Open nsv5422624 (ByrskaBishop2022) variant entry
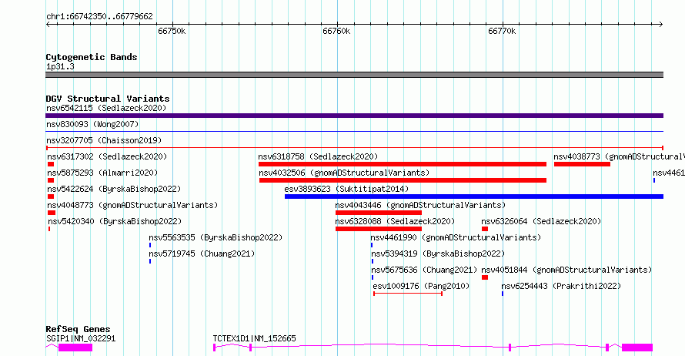The image size is (685, 356). (114, 189)
